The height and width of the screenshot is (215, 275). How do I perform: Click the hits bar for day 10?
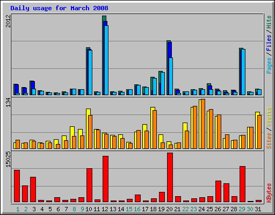87,71
